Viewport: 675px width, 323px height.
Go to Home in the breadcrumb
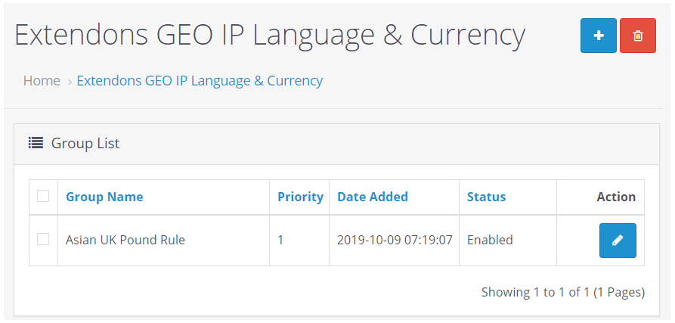pyautogui.click(x=42, y=80)
